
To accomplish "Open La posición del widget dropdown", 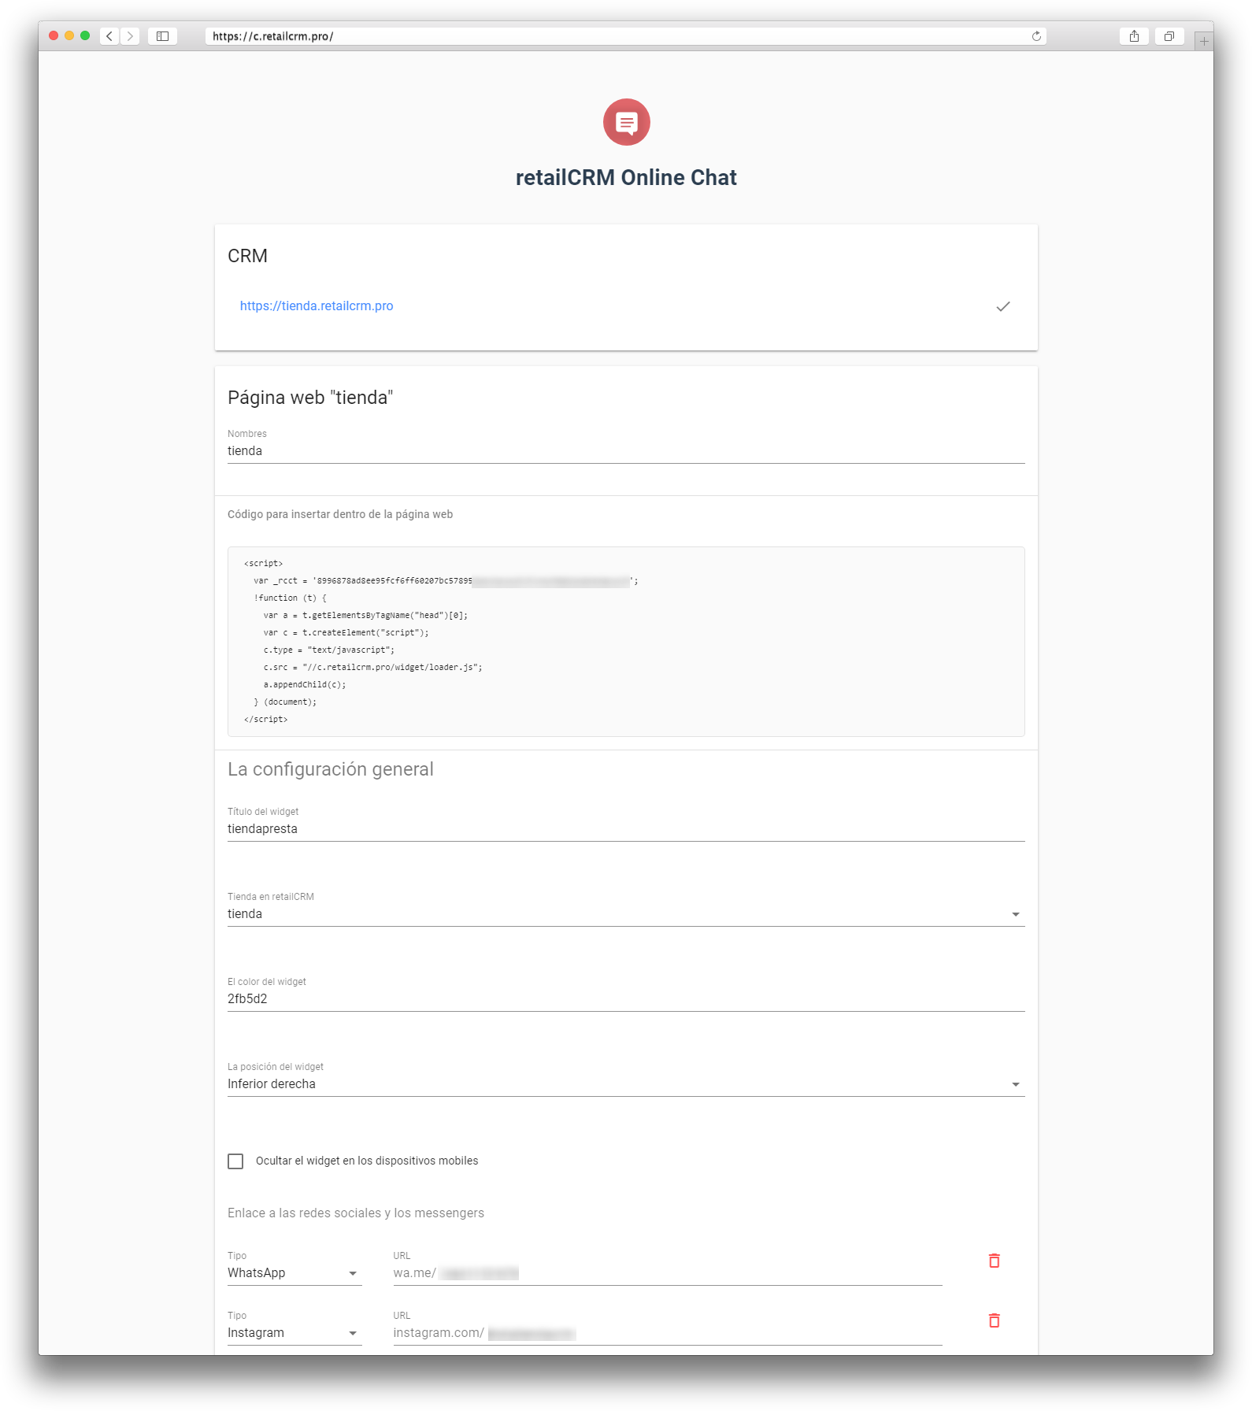I will pos(626,1084).
